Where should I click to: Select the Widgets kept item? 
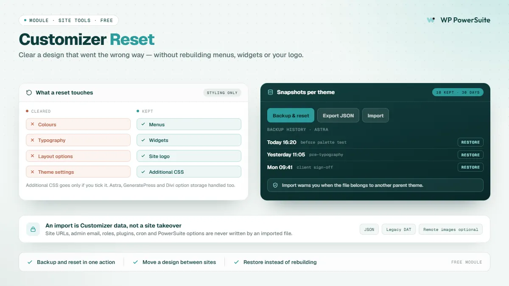[x=189, y=140]
